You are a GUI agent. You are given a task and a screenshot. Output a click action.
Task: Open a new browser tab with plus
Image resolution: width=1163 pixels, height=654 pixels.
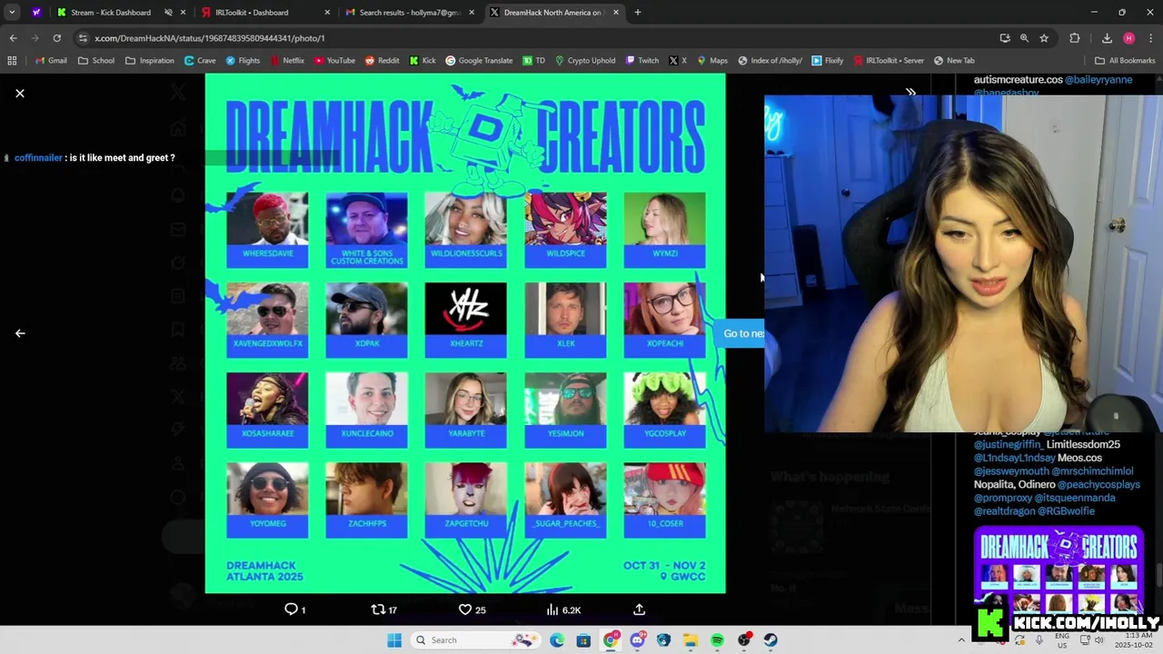[x=638, y=13]
